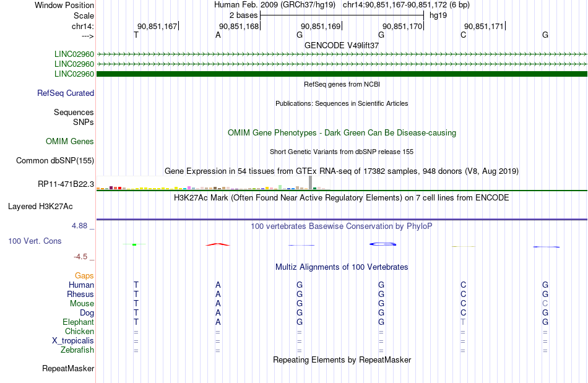588x383 pixels.
Task: Click the ---> sequence direction label
Action: 87,36
